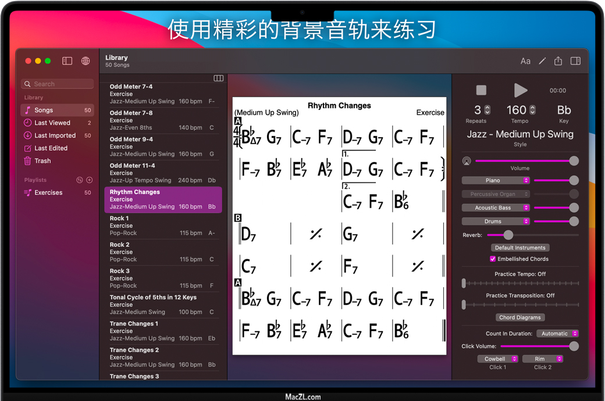Select Tonal Cycle of 5ths in 12 Keys
Screen dimensions: 605x401
[x=163, y=305]
